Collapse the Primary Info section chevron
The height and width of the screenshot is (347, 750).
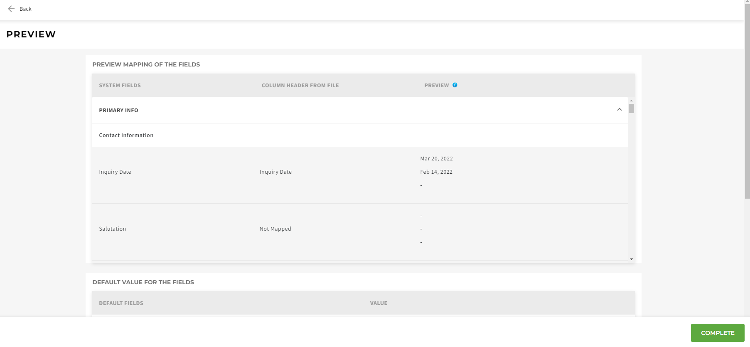619,110
